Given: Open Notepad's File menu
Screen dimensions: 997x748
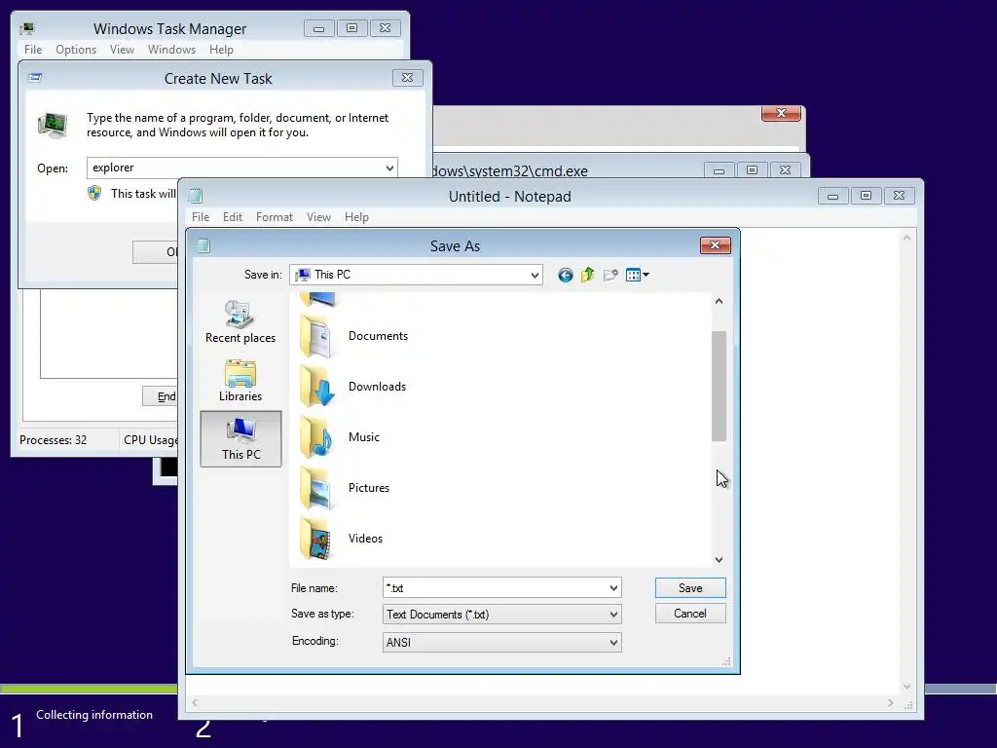Looking at the screenshot, I should pyautogui.click(x=201, y=217).
